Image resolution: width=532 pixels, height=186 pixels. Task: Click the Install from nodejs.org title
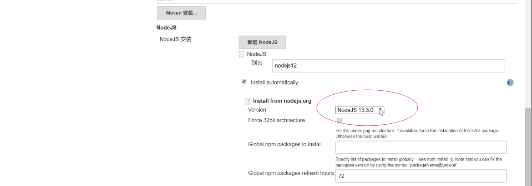point(282,101)
